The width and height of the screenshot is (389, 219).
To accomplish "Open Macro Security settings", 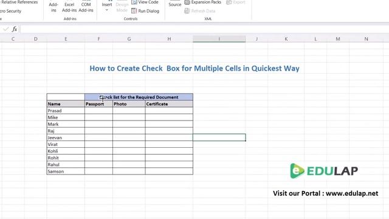I will 10,11.
